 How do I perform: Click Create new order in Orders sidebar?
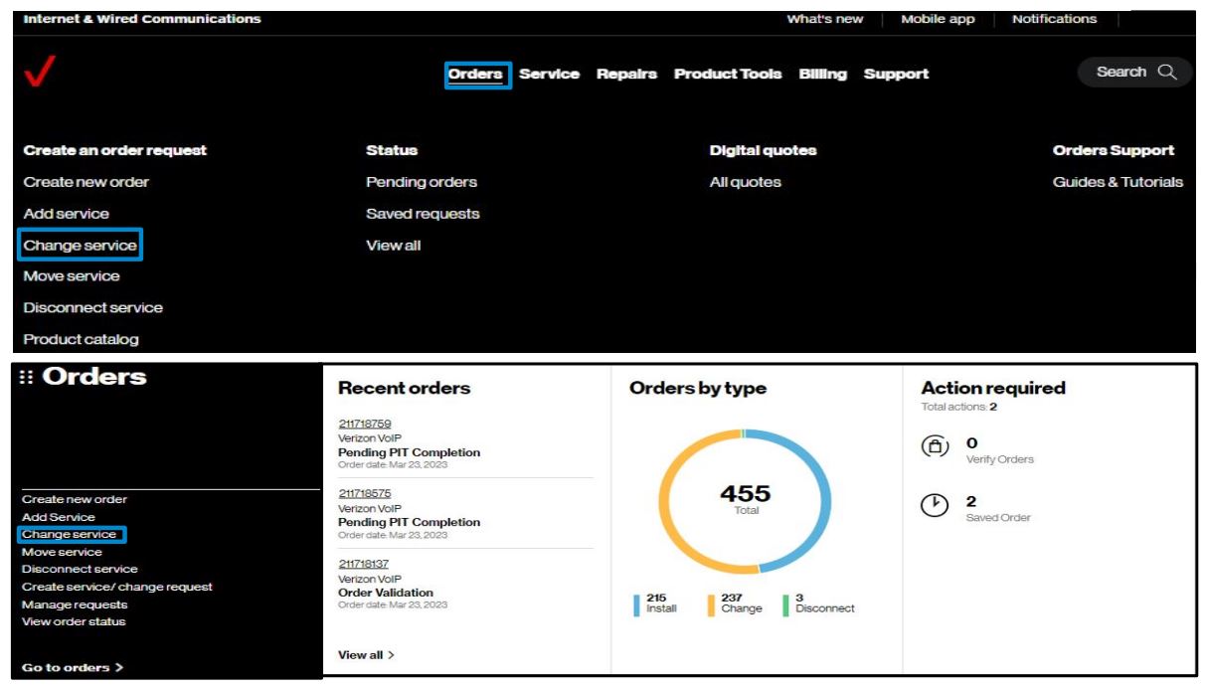pos(75,499)
